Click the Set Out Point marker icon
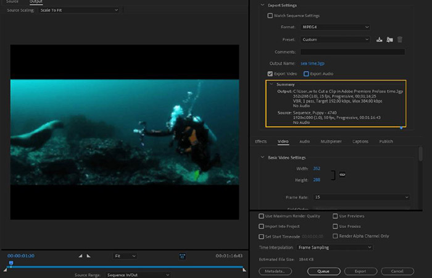Image resolution: width=432 pixels, height=278 pixels. click(x=88, y=256)
